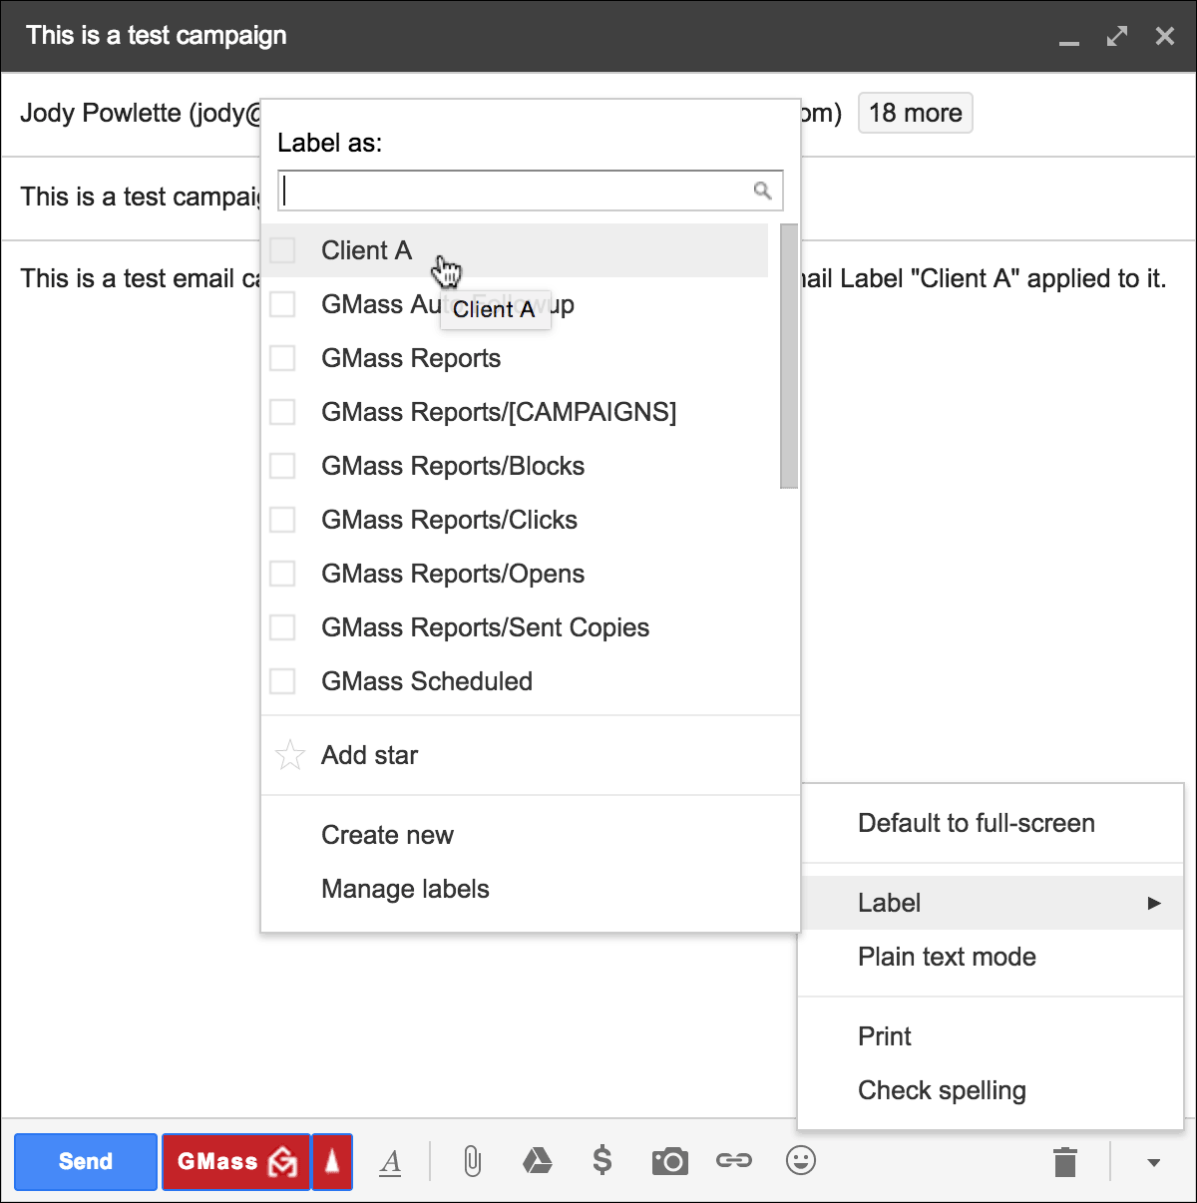Click GMass Reports/Opens label text
Image resolution: width=1197 pixels, height=1203 pixels.
coord(453,574)
